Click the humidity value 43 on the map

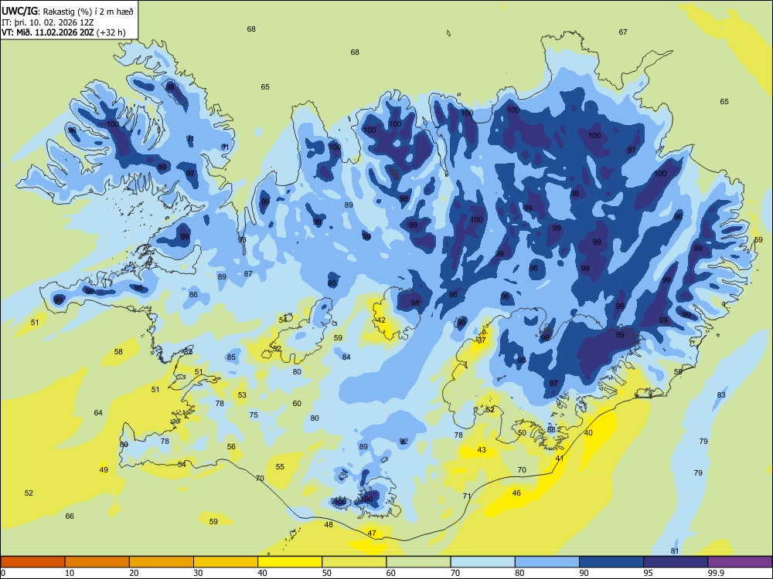pyautogui.click(x=482, y=449)
